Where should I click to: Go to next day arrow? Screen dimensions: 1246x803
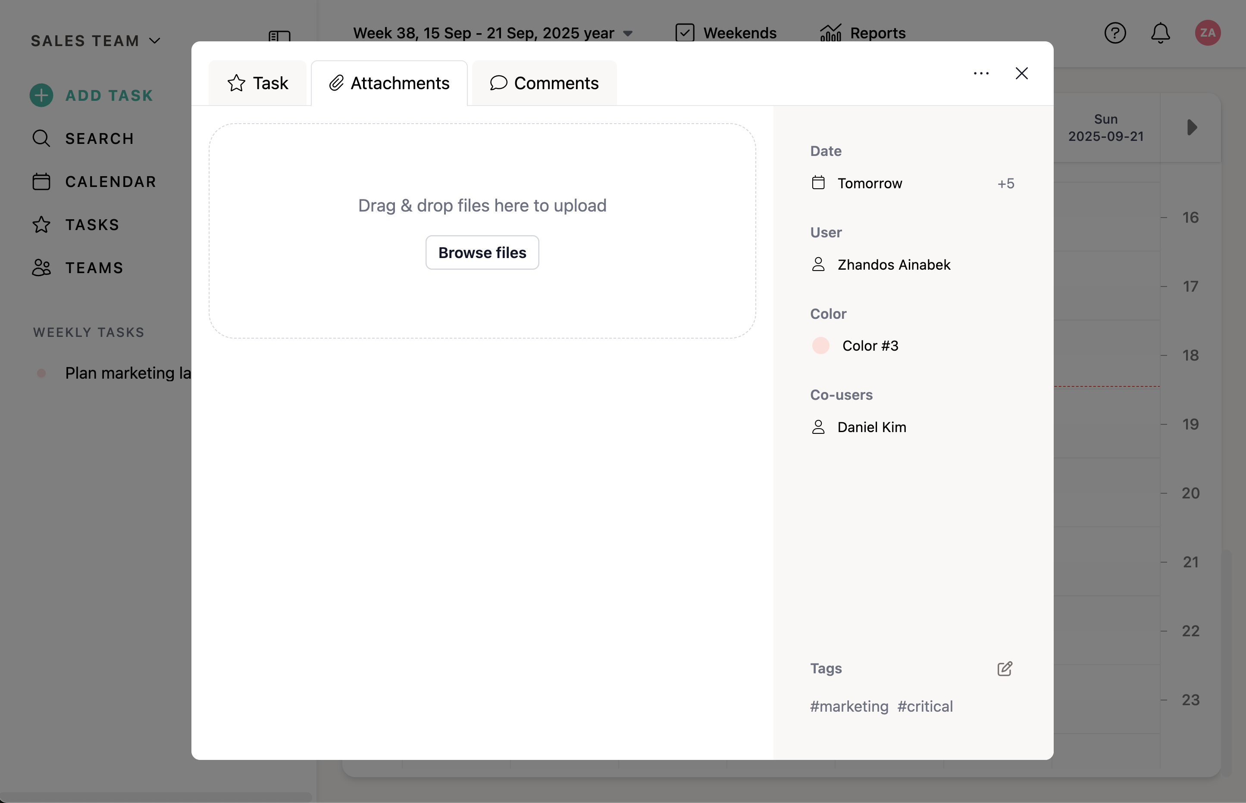pos(1192,128)
